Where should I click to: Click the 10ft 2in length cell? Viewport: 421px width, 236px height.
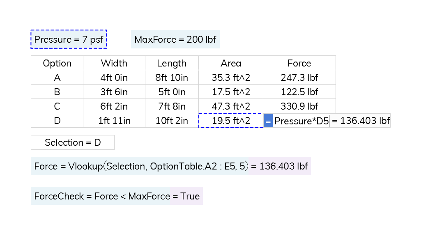pos(172,120)
